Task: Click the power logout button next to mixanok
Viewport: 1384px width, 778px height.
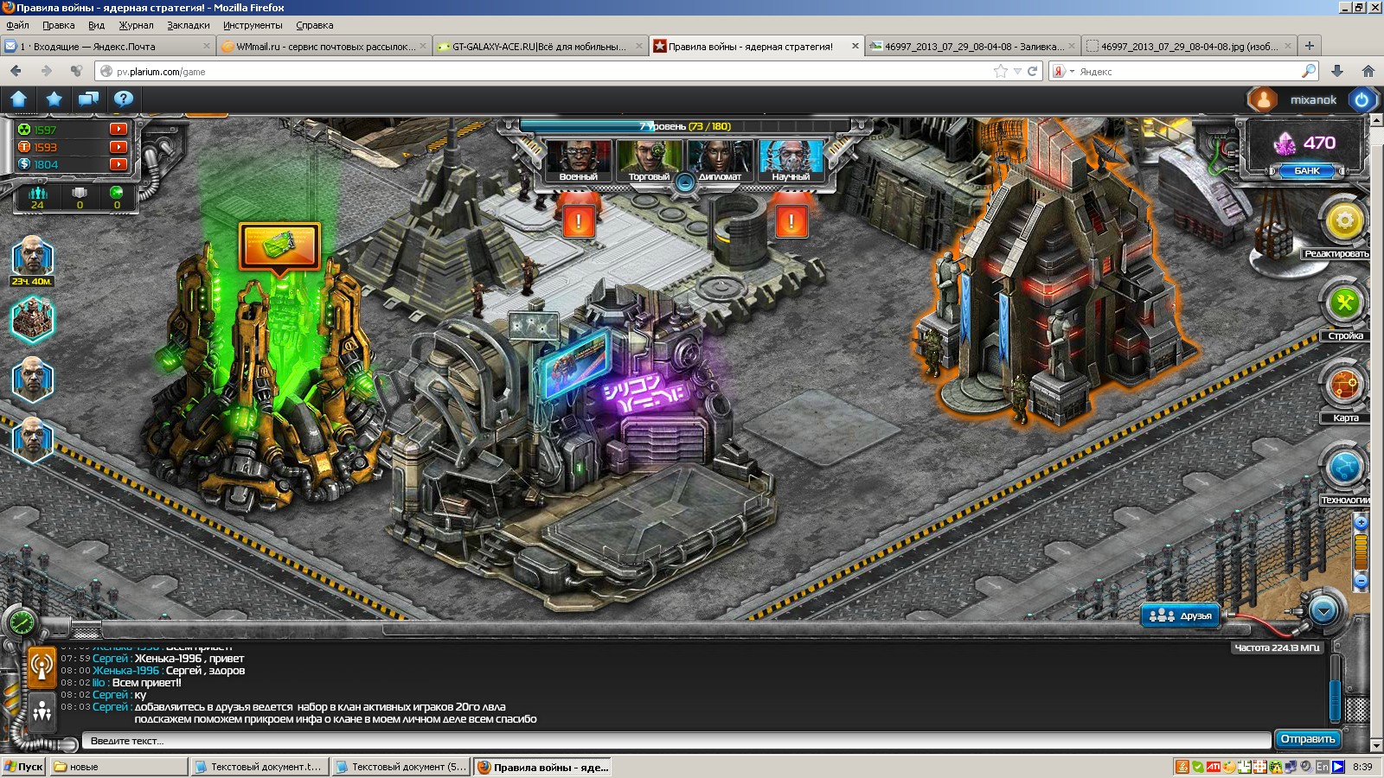Action: pos(1362,100)
